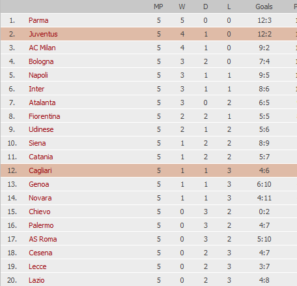Open the Siena team link
This screenshot has width=297, height=286.
(x=37, y=143)
